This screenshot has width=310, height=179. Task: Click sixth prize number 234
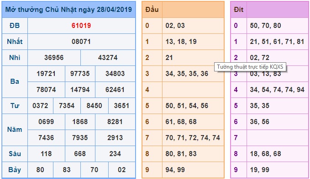click(115, 154)
